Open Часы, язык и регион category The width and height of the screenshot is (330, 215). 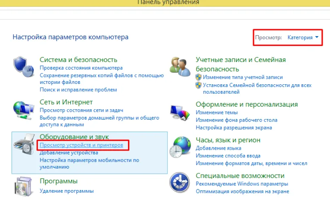[x=228, y=140]
